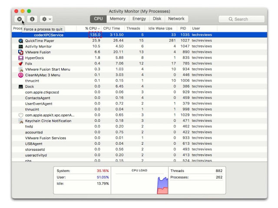278x208 pixels.
Task: Sort by Idle Wake Ups column
Action: coord(160,29)
